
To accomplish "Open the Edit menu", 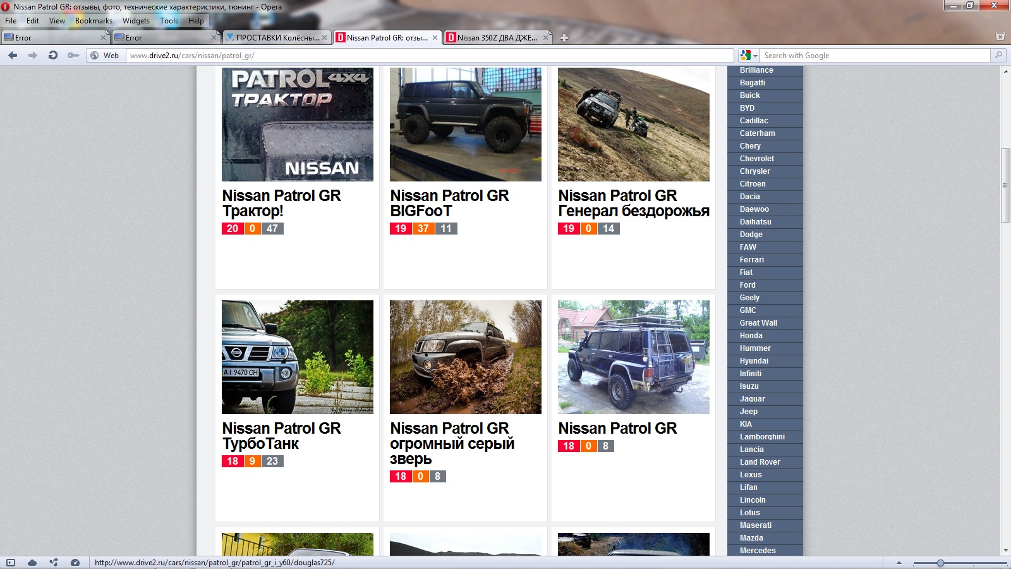I will tap(33, 21).
